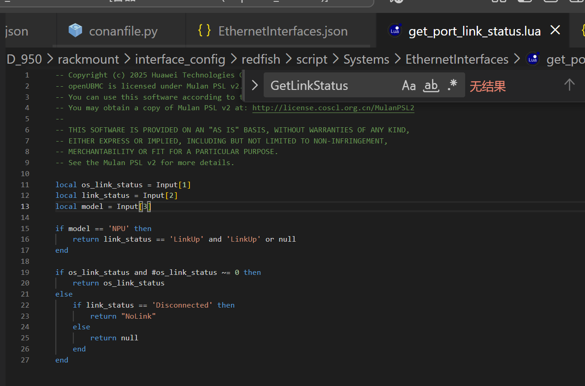Screen dimensions: 585x386
Task: Open the interface_config breadcrumb folder
Action: point(180,59)
